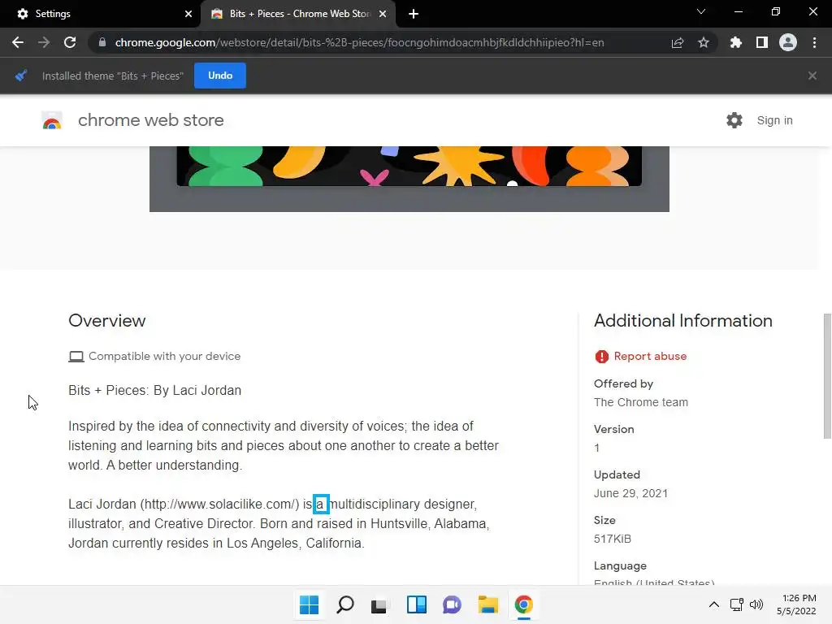Select the Bits + Pieces tab

[298, 14]
